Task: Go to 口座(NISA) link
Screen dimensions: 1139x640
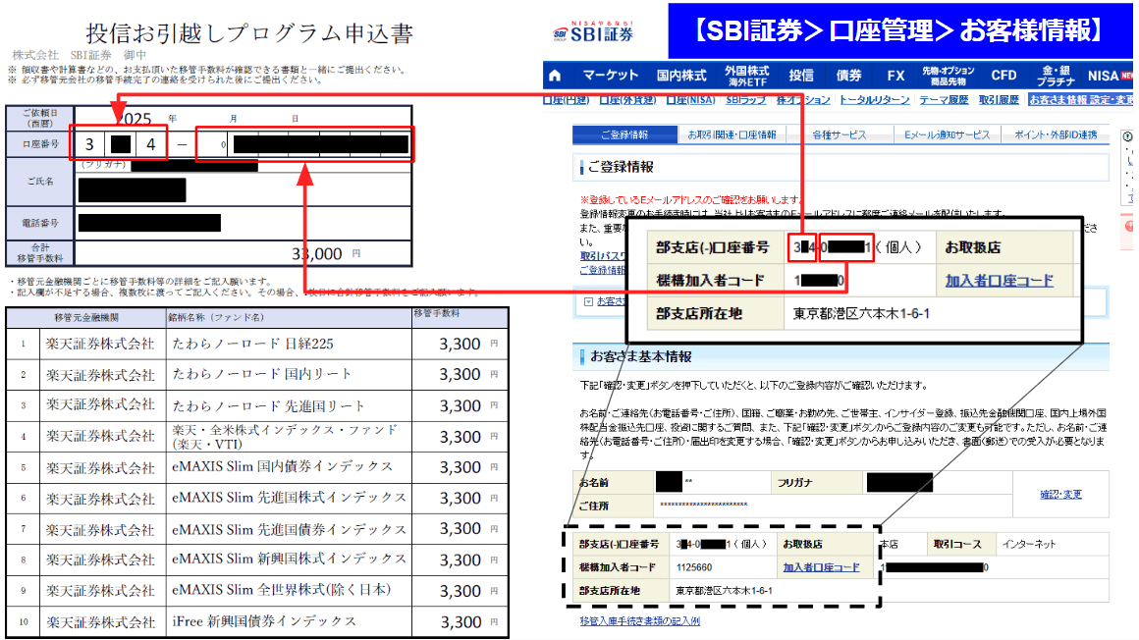Action: [691, 100]
